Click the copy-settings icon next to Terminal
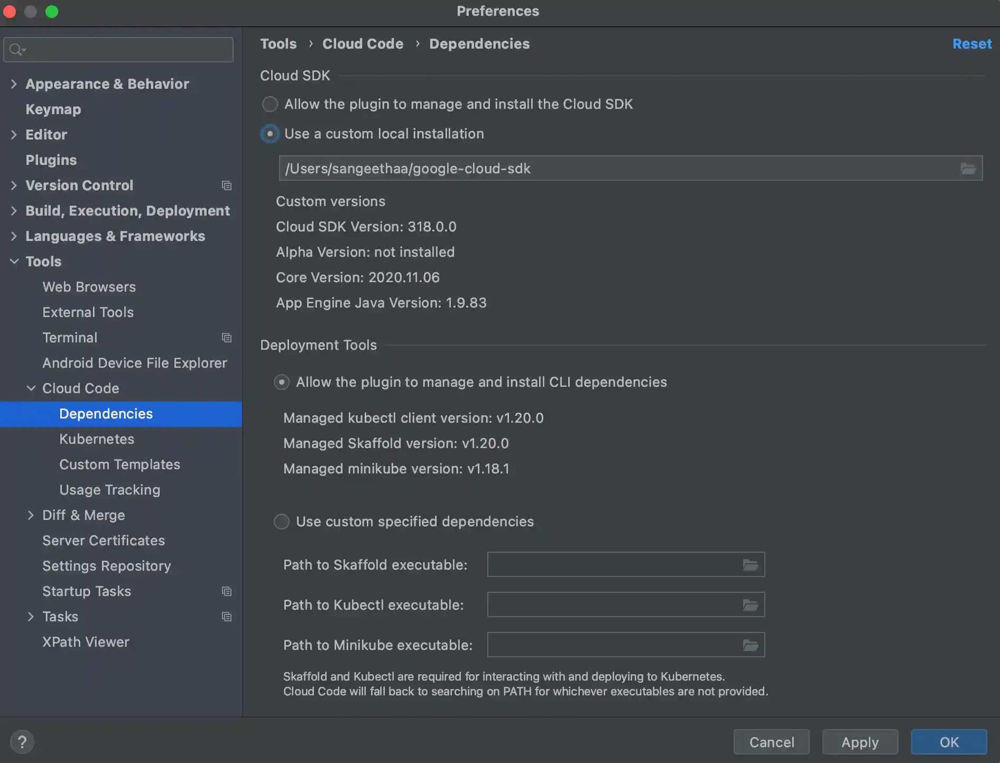 point(227,338)
